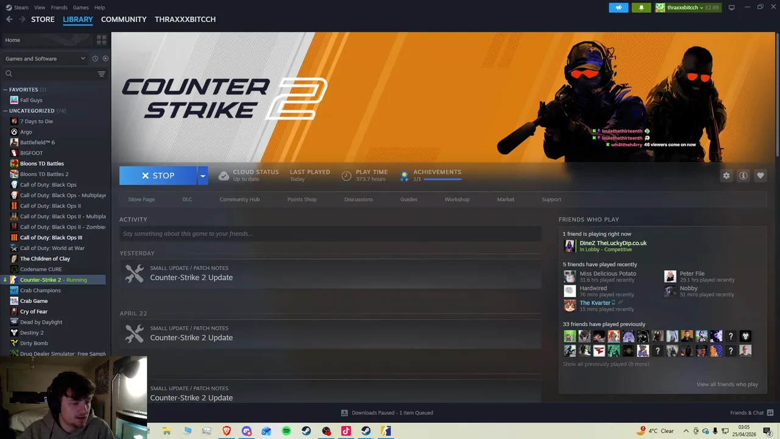Open the Support link
This screenshot has height=439, width=780.
point(551,199)
